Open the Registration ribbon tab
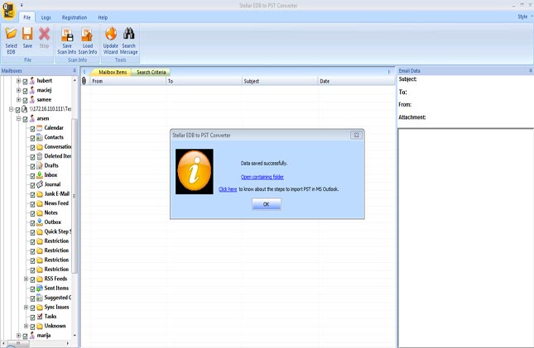This screenshot has height=348, width=534. point(75,17)
